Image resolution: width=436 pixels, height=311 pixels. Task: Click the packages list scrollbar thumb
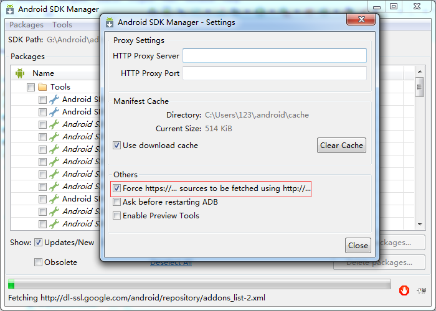[420, 87]
